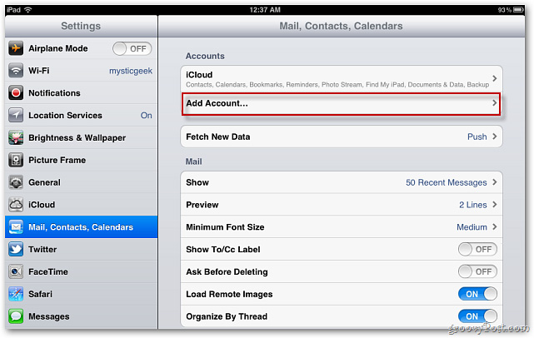Viewport: 534px width, 338px height.
Task: Change Minimum Font Size setting
Action: tap(341, 226)
